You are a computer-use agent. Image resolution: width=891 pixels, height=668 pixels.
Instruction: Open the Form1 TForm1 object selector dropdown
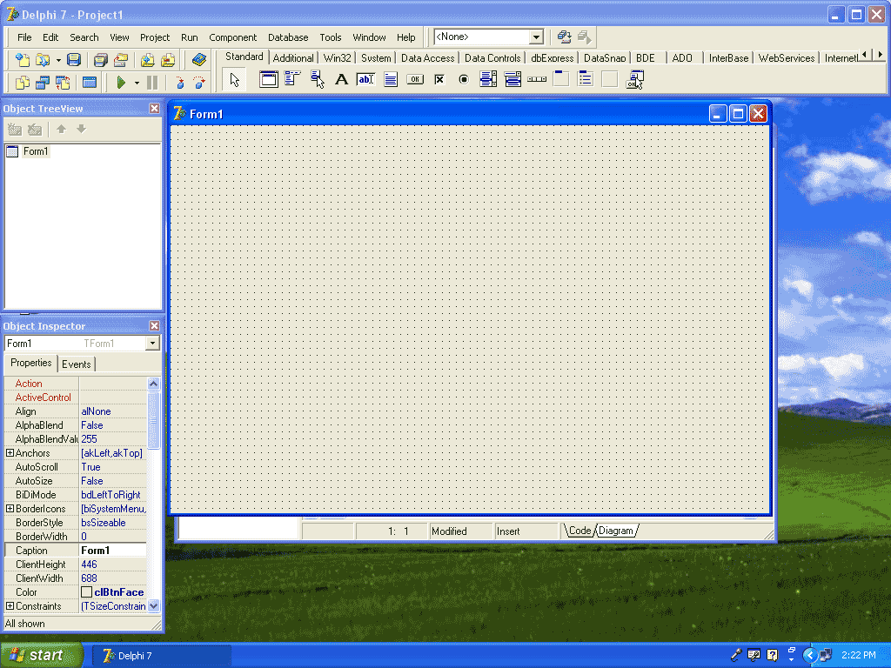pos(152,343)
